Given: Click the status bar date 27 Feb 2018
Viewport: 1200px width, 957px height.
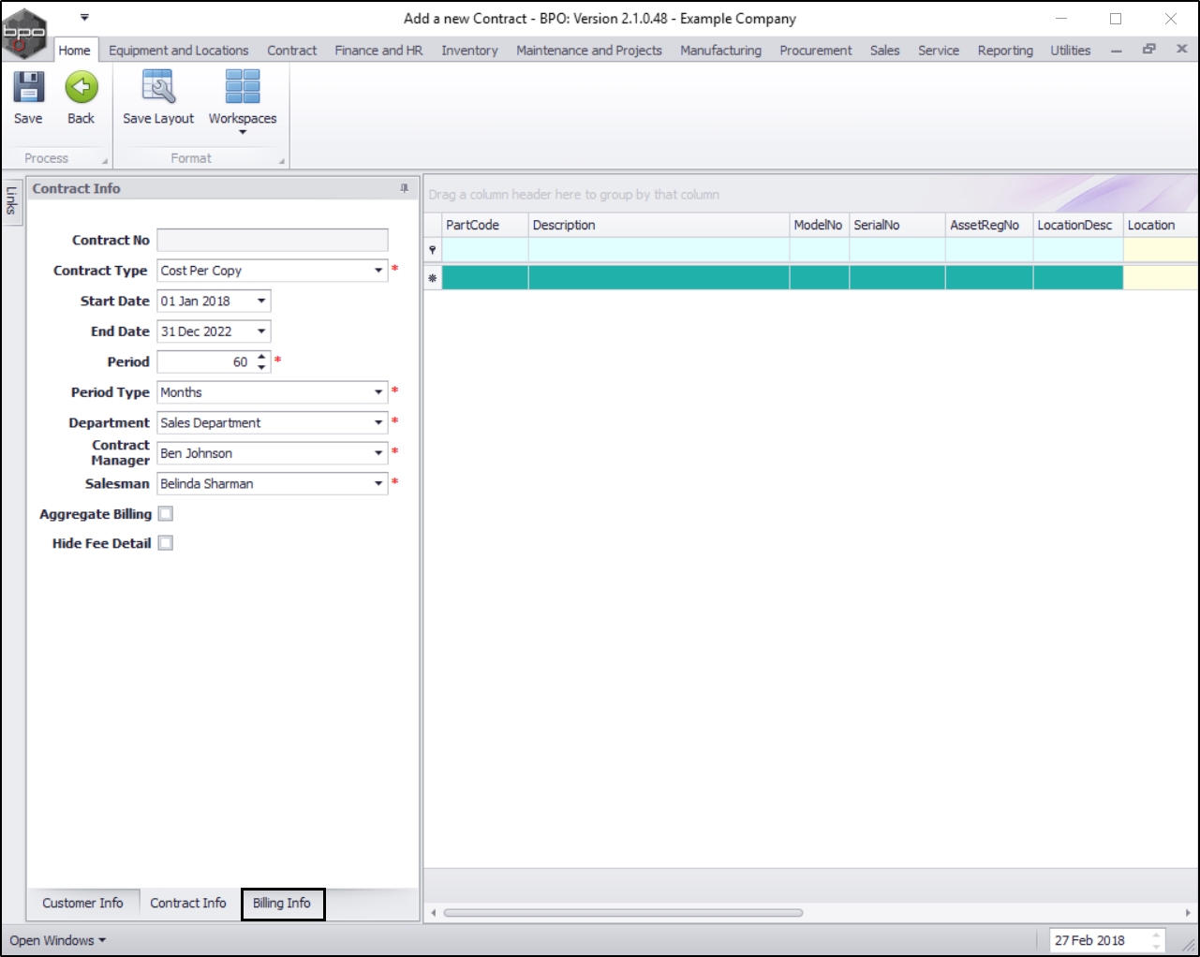Looking at the screenshot, I should (1090, 940).
